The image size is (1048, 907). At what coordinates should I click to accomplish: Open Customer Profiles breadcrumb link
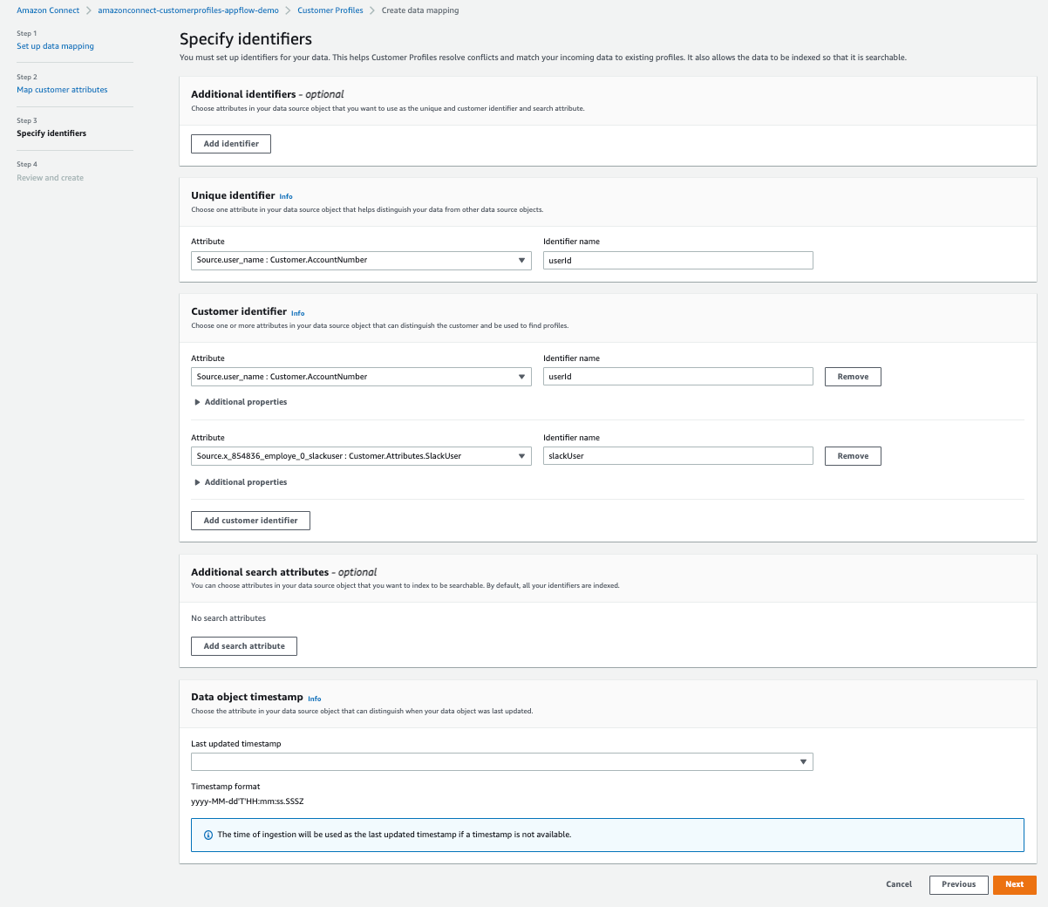[330, 10]
